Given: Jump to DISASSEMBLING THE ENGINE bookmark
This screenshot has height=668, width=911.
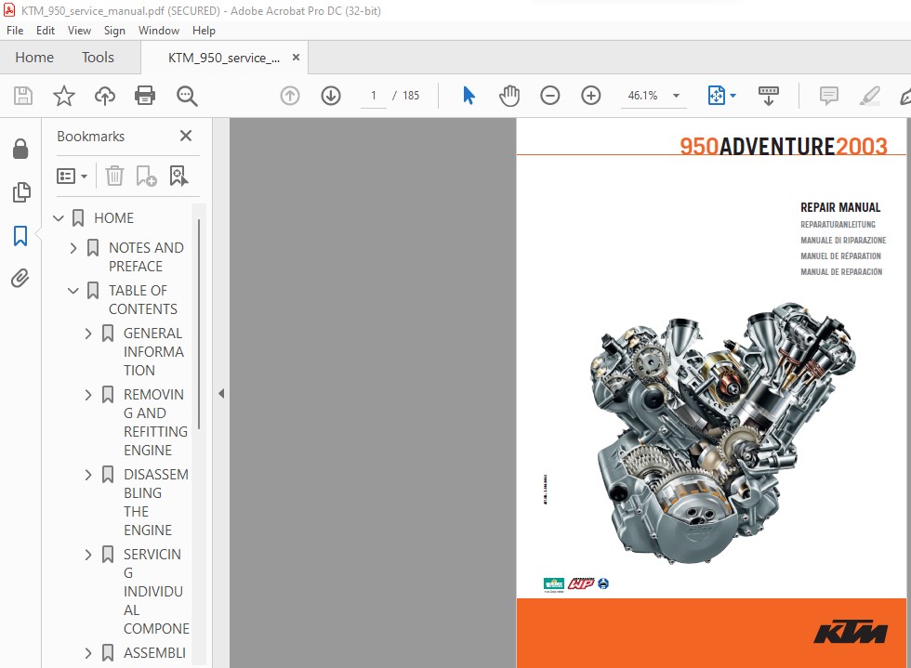Looking at the screenshot, I should pyautogui.click(x=156, y=502).
